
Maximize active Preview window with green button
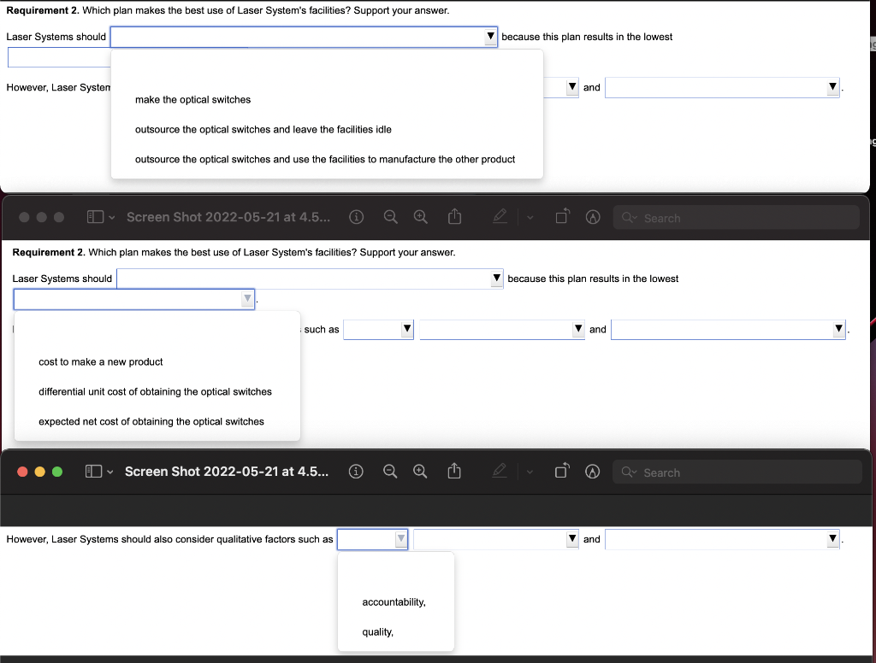point(57,472)
